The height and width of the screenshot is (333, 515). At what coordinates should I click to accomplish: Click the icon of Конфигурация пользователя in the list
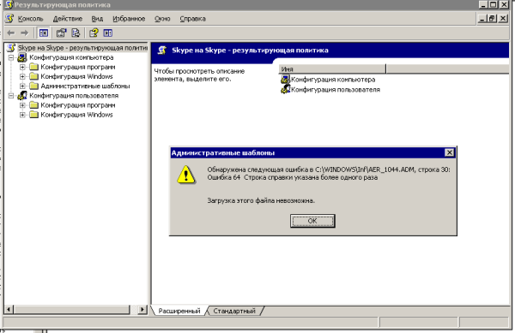click(x=285, y=89)
